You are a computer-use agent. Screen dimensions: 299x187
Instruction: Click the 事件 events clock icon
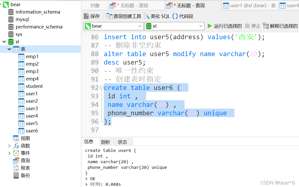click(x=16, y=153)
